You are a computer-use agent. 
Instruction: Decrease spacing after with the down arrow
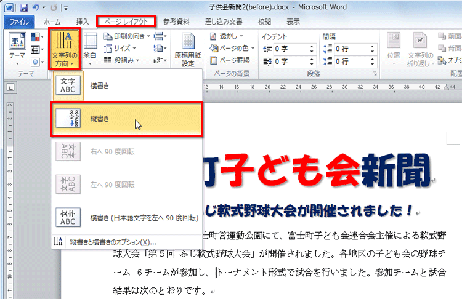coord(373,64)
